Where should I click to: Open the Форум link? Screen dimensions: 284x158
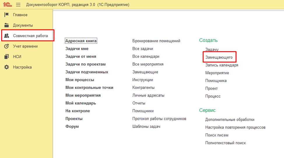[72, 127]
